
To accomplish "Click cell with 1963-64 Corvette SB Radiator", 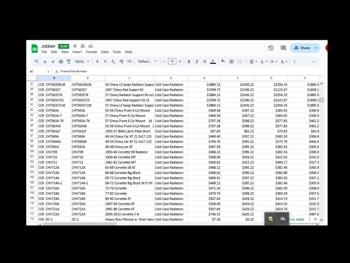I will (129, 152).
